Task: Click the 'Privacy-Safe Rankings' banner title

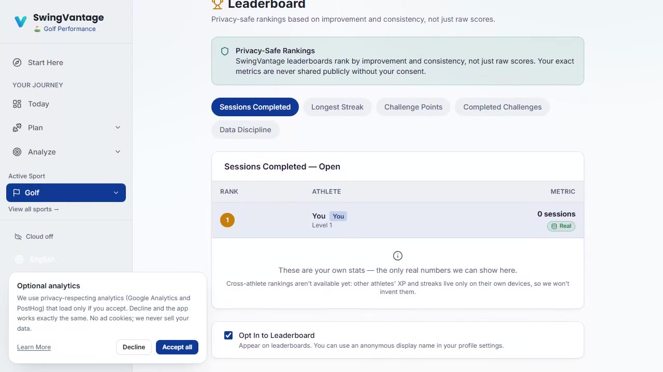Action: pos(275,51)
